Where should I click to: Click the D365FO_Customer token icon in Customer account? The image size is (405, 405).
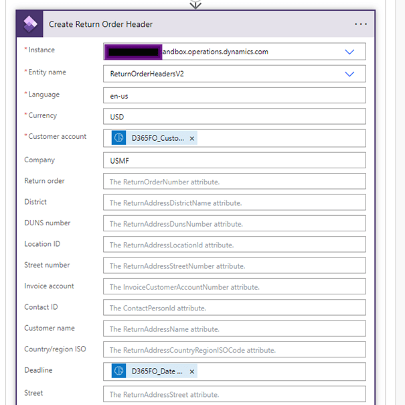point(118,138)
